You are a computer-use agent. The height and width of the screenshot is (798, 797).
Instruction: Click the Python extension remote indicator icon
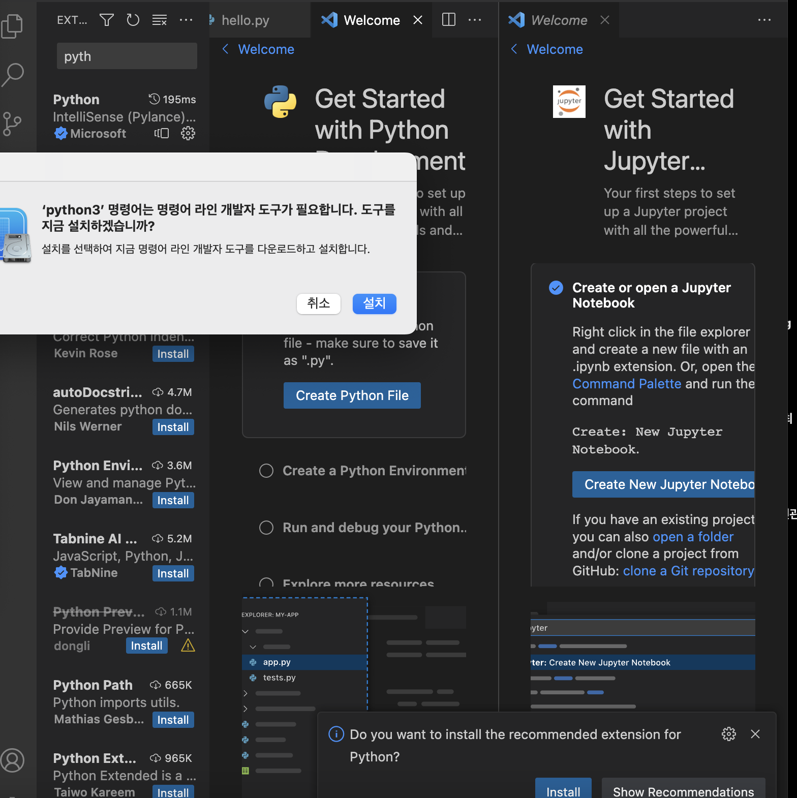[x=162, y=133]
